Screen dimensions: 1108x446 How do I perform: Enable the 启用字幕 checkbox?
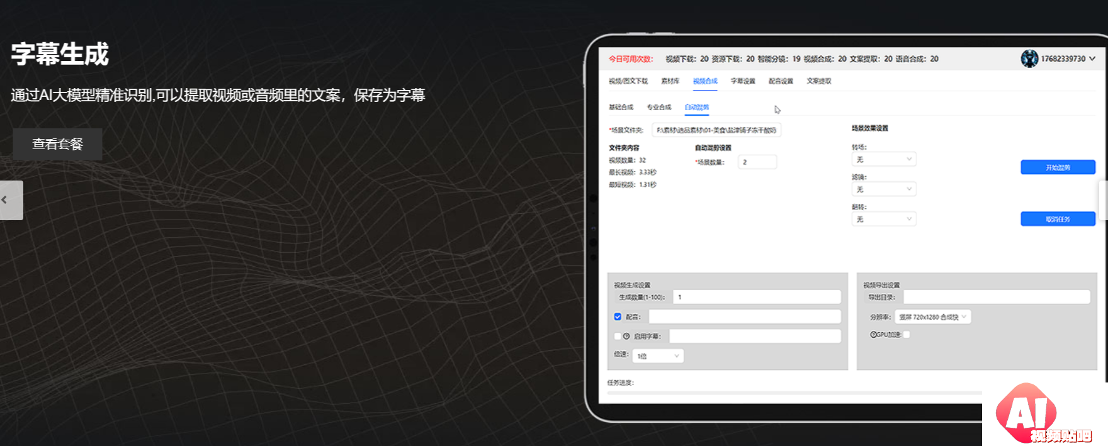pos(618,336)
